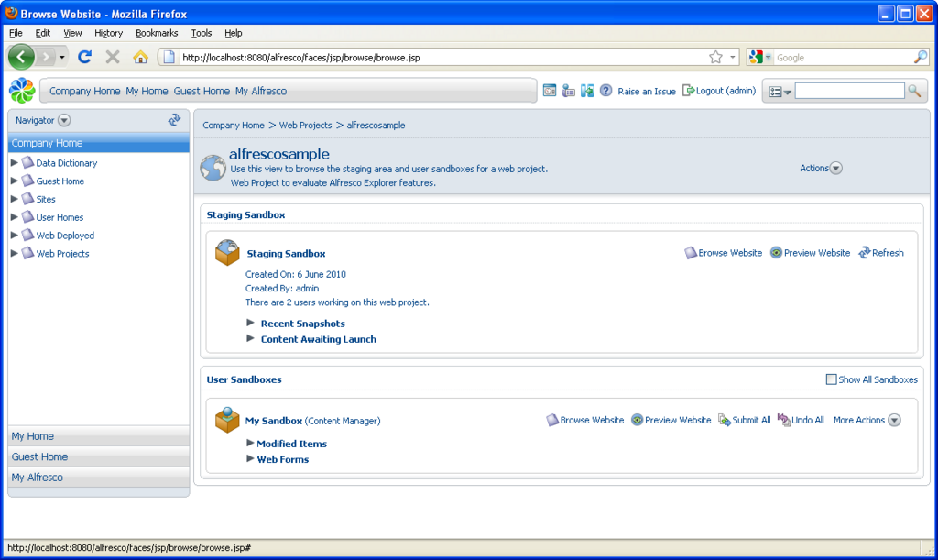Screen dimensions: 938x560
Task: Click the Submit All icon in My Sandbox
Action: coord(725,420)
